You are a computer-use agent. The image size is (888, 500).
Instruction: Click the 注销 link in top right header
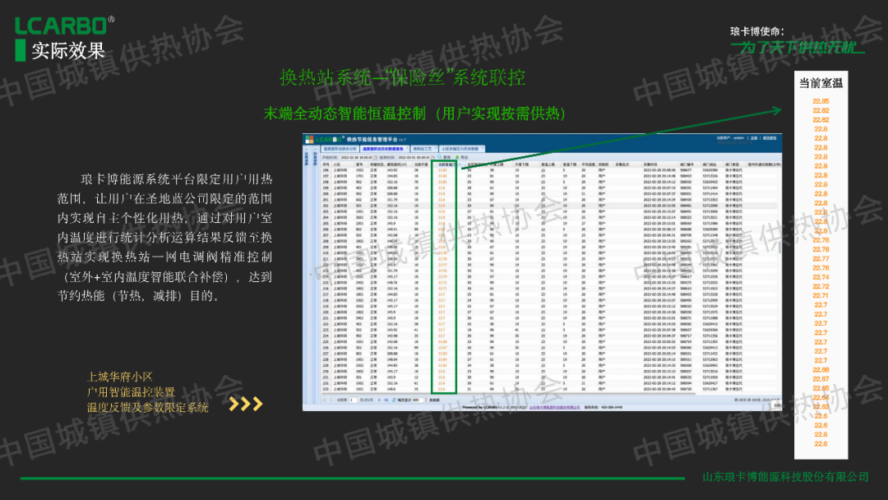point(755,138)
